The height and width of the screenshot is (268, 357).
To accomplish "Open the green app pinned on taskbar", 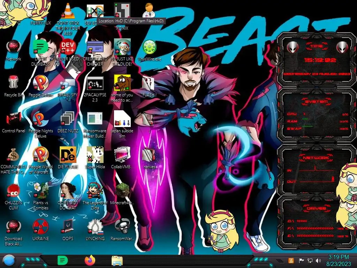I will coord(63,260).
